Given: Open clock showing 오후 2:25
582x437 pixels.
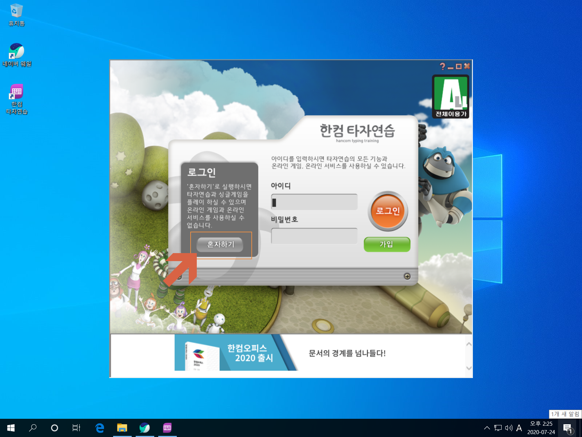Looking at the screenshot, I should pos(541,428).
